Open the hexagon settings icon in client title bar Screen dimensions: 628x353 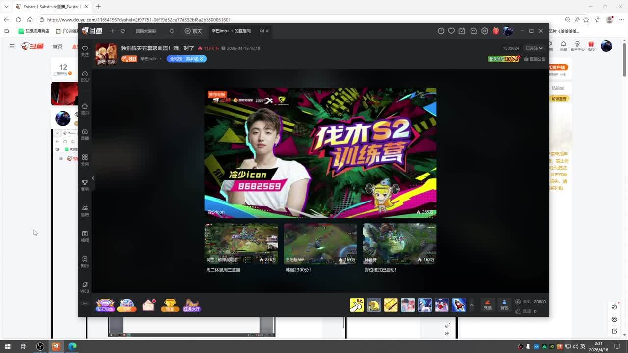(485, 31)
